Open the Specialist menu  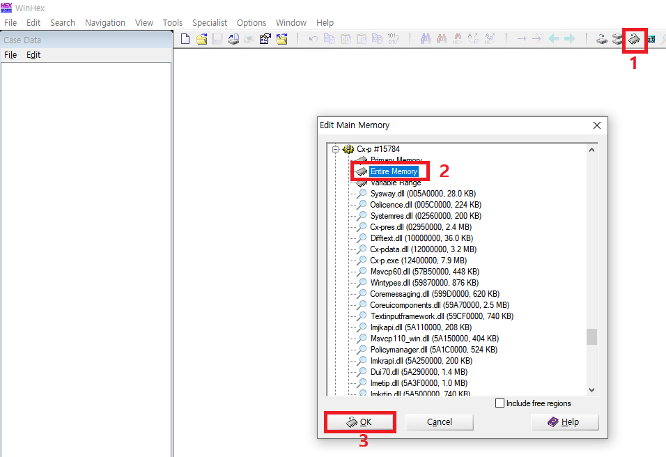210,22
